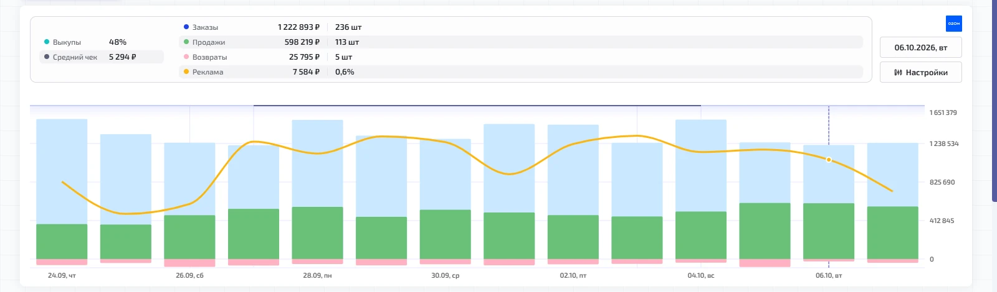Click the 0,6% advertising share
This screenshot has width=997, height=292.
click(345, 72)
